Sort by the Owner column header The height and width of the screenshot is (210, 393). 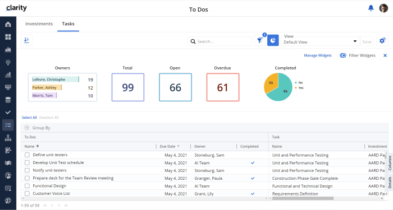pyautogui.click(x=200, y=147)
